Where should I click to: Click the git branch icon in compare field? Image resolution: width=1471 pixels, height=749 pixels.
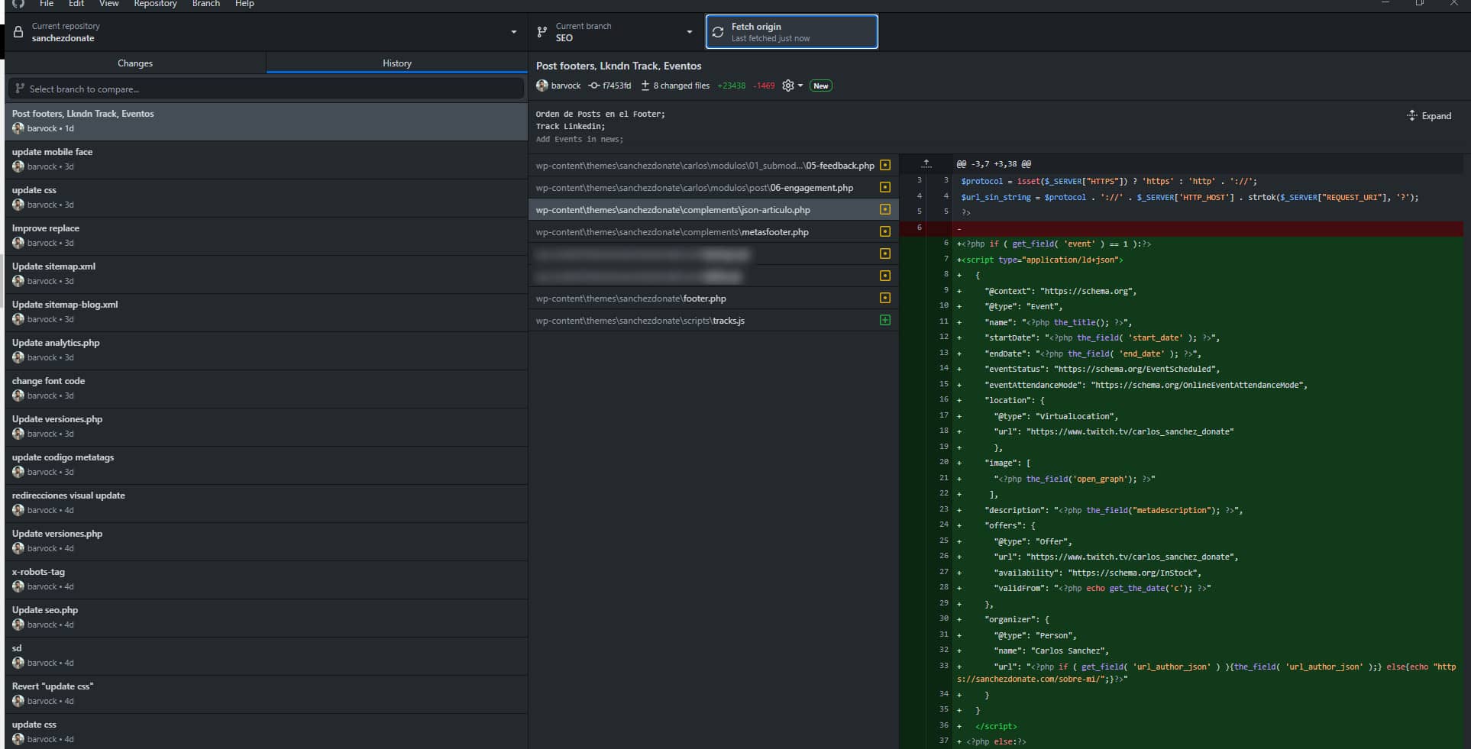21,89
